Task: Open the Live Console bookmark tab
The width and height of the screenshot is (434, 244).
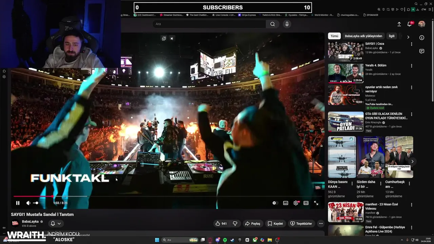Action: click(x=223, y=15)
